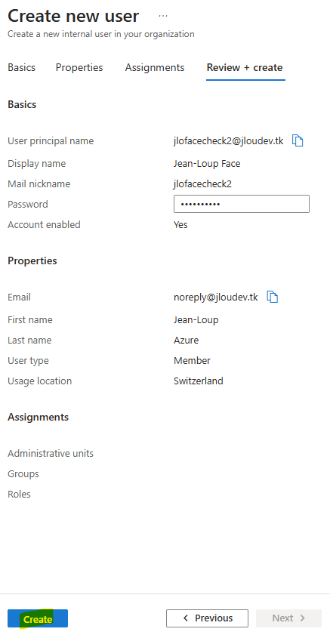Click the Create new user page title

click(x=73, y=16)
